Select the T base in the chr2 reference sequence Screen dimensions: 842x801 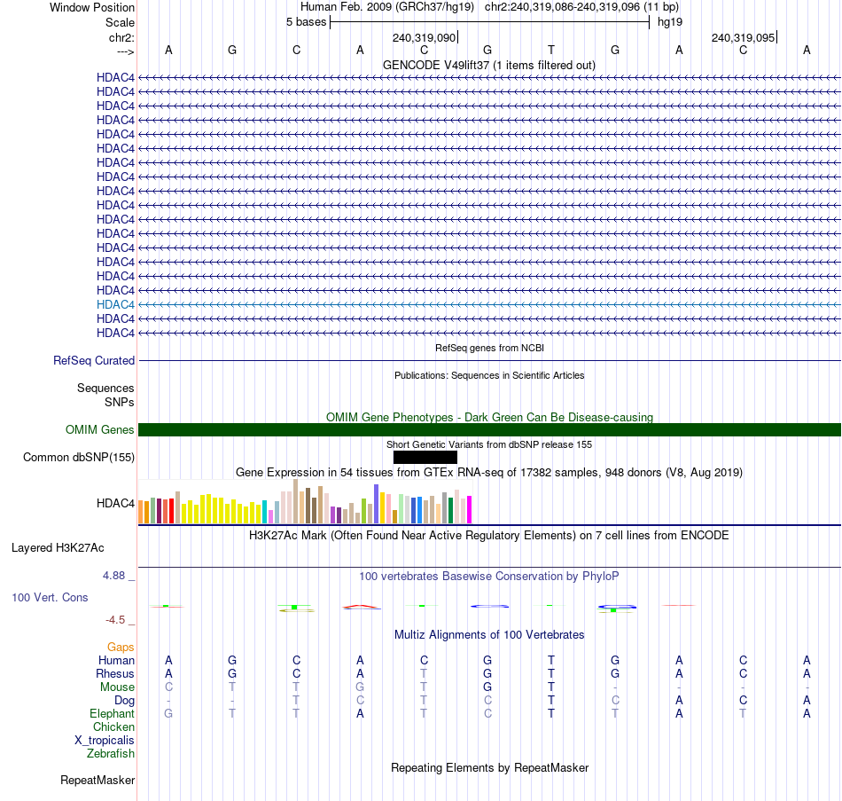pos(551,50)
